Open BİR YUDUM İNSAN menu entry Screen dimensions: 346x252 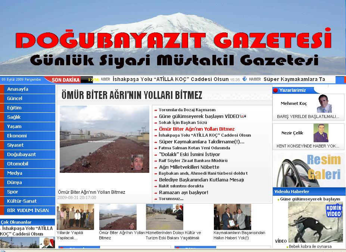tap(28, 211)
